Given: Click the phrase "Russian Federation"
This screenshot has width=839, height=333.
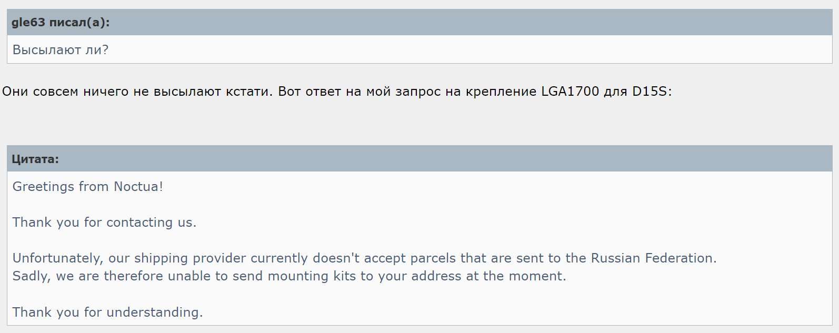Looking at the screenshot, I should pyautogui.click(x=652, y=258).
